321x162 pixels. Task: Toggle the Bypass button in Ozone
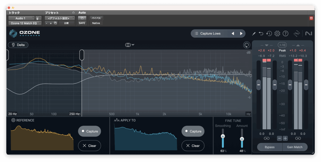270,147
